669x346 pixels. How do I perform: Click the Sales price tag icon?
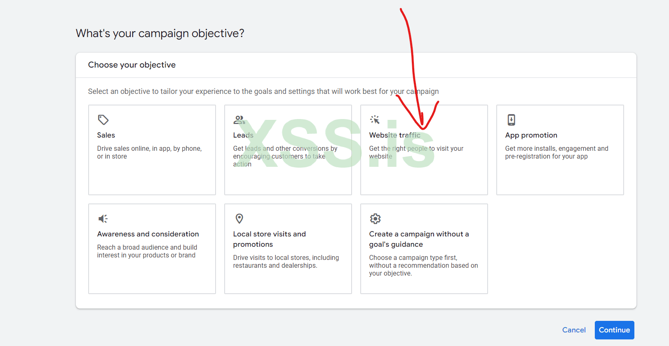[103, 120]
